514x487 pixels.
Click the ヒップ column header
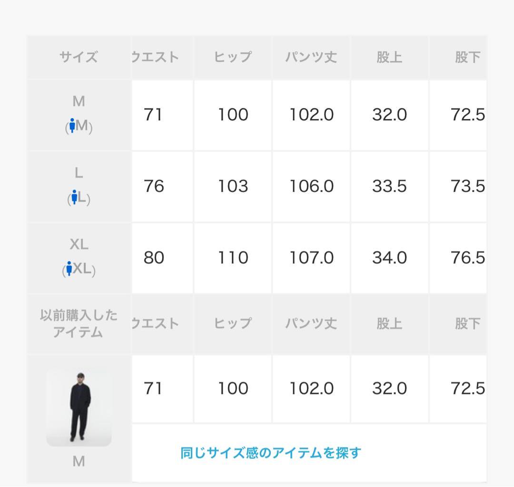click(x=233, y=56)
